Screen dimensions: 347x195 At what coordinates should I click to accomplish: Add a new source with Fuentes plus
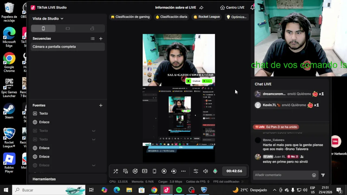tap(101, 105)
